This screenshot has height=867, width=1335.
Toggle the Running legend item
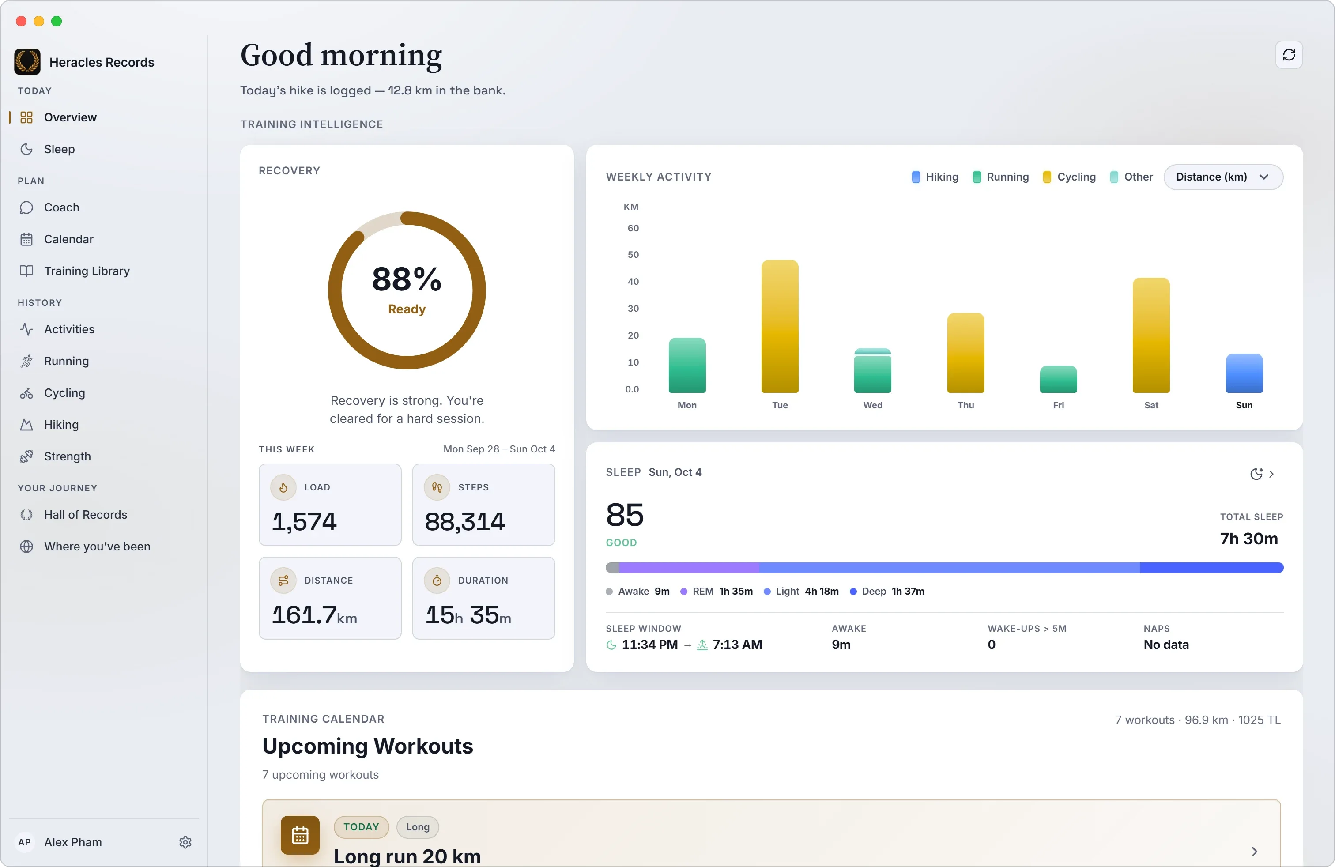pos(1001,177)
